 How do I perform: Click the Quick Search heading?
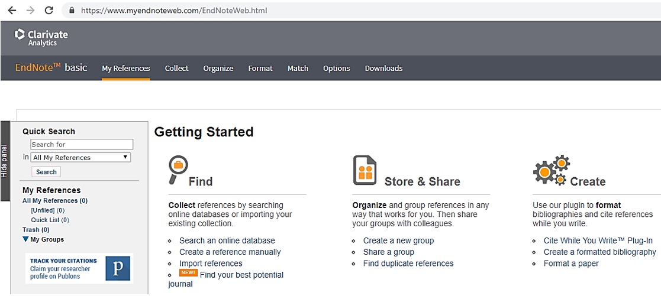[x=49, y=131]
